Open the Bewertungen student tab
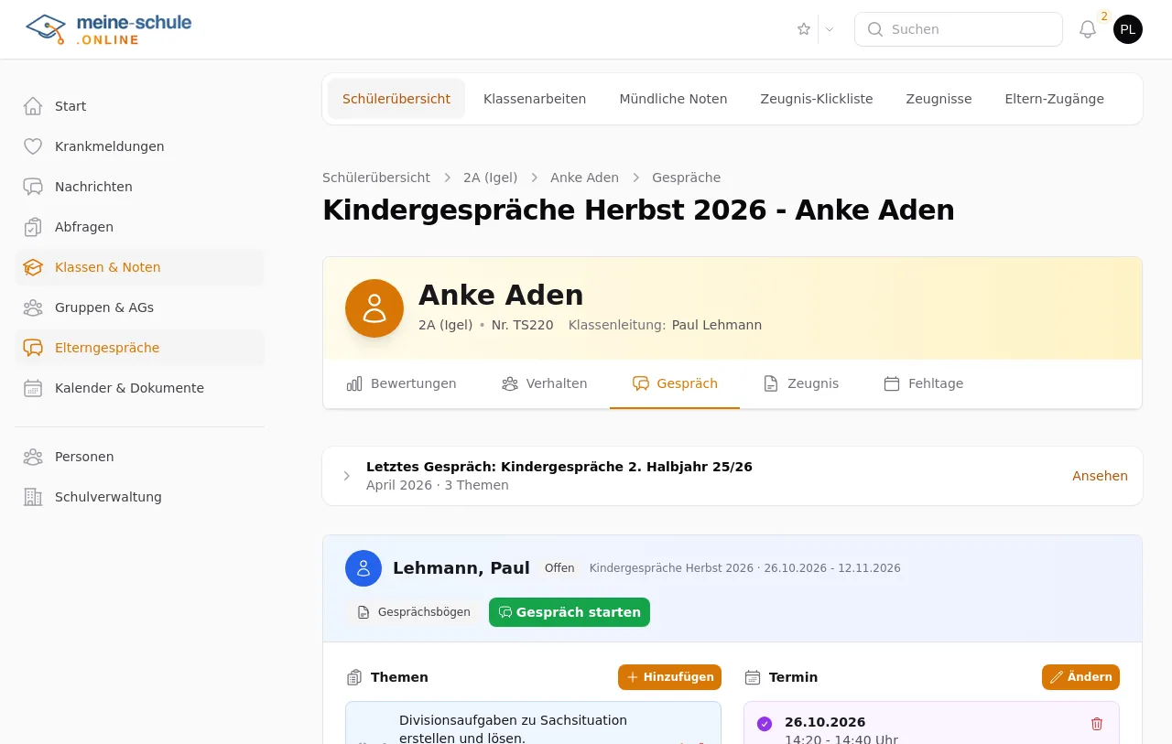 pos(401,383)
